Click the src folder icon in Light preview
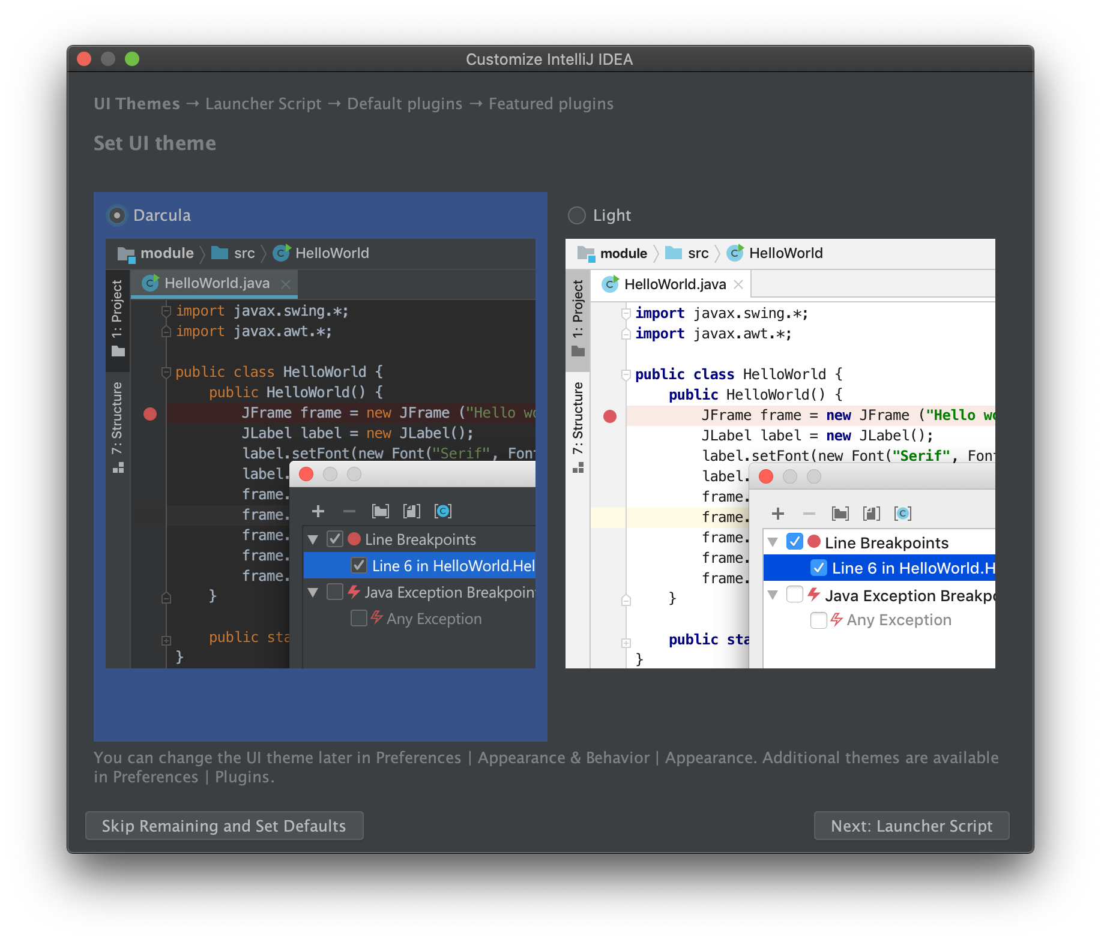 [674, 253]
